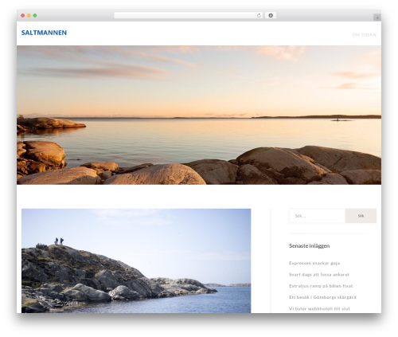Open post 'Vi byter webbhotell till slut'

319,308
